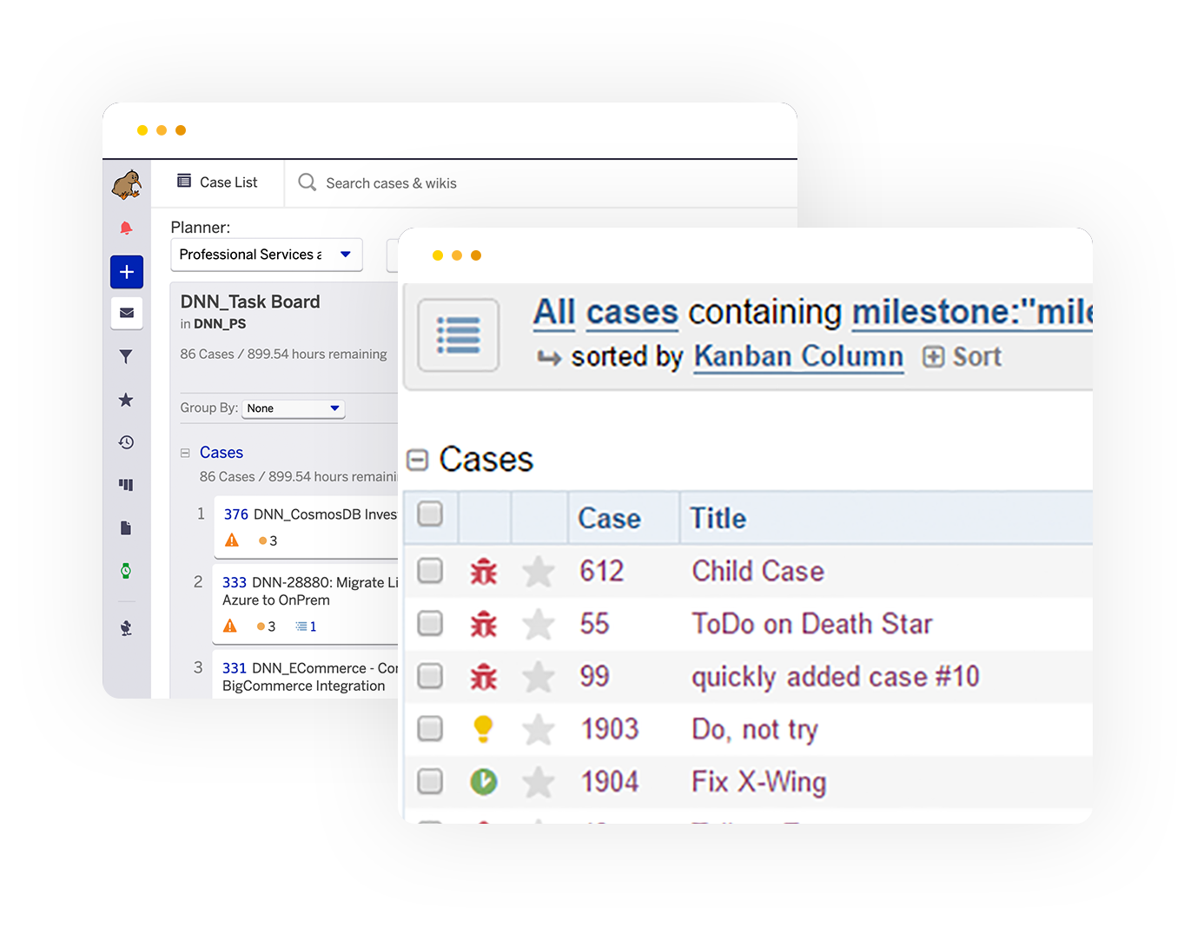Open the recent history clock icon
1197x928 pixels.
coord(126,442)
